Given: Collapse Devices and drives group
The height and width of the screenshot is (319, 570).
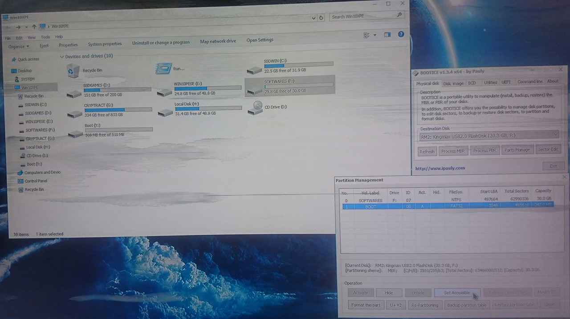Looking at the screenshot, I should point(61,57).
